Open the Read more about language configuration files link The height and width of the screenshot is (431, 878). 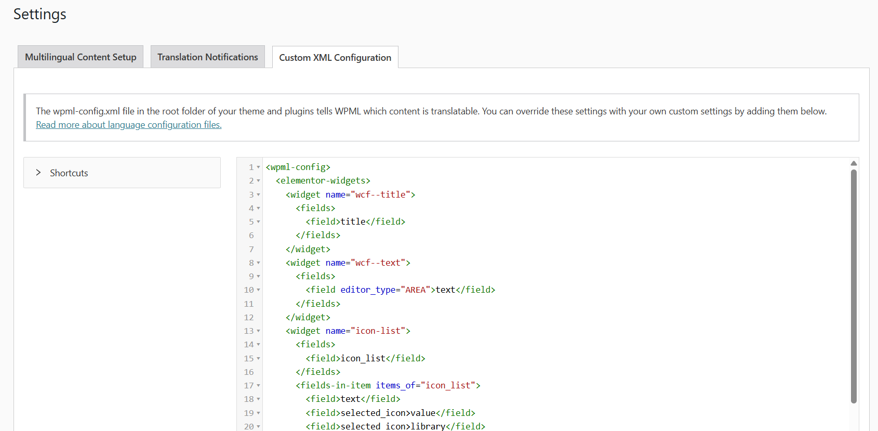tap(129, 125)
